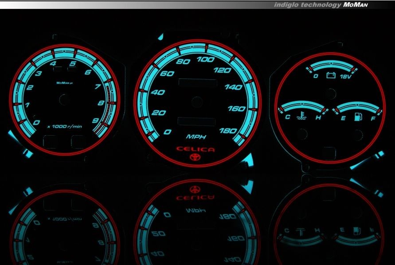
Task: Click the MPH label on the speedometer
Action: [196, 136]
